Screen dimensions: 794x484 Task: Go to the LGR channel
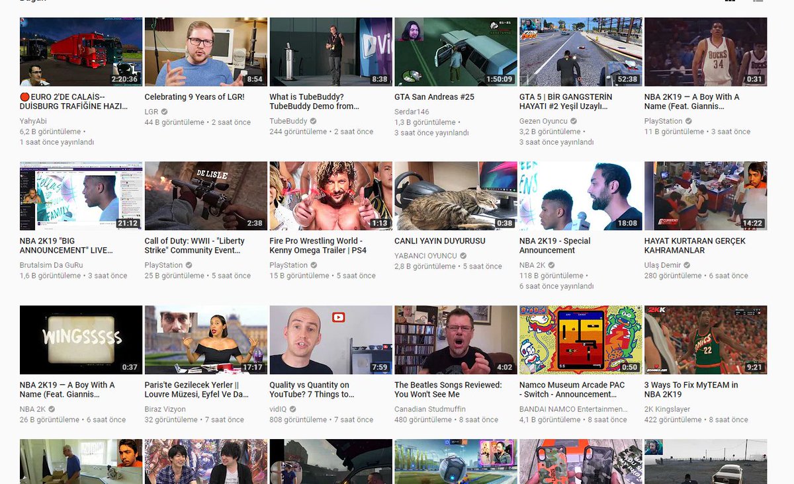[152, 112]
